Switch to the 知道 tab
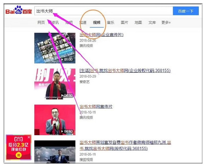The height and width of the screenshot is (167, 206). click(83, 23)
